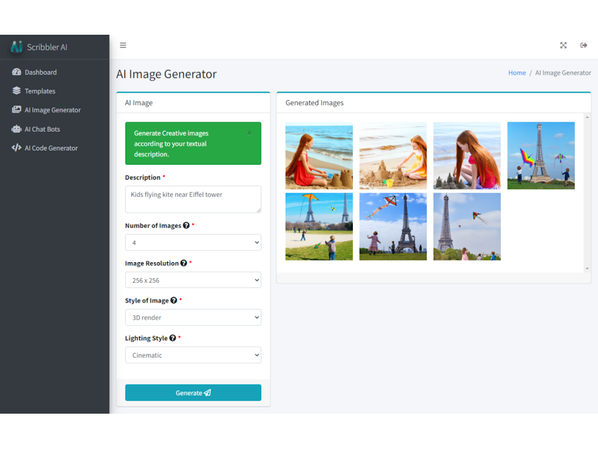Select the Templates layers icon in sidebar
Image resolution: width=598 pixels, height=449 pixels.
[x=17, y=91]
